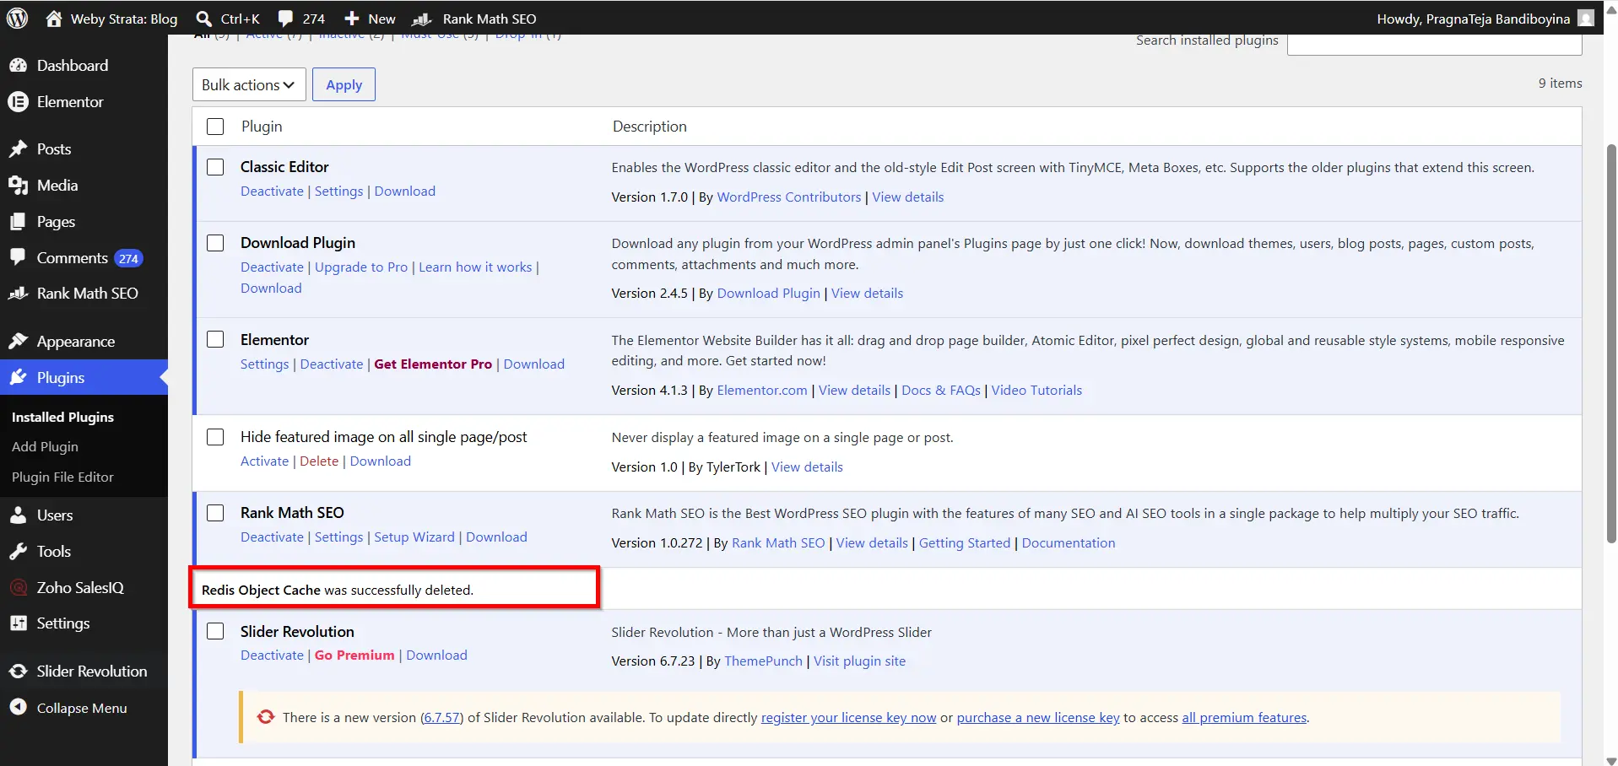
Task: Click the update icon in Slider Revolution notice
Action: click(x=266, y=717)
